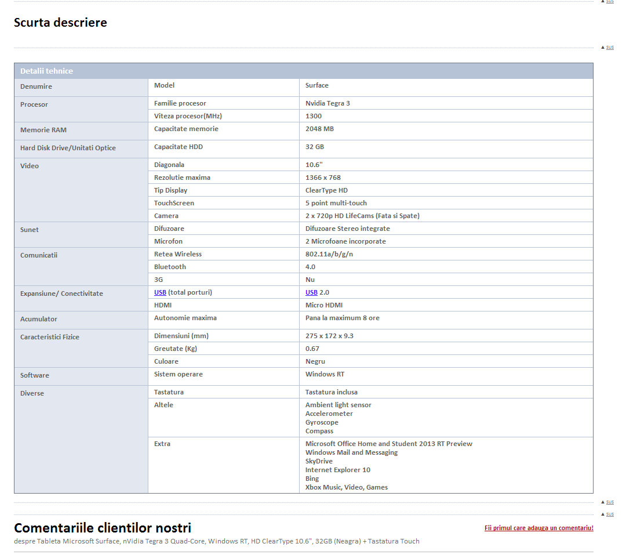This screenshot has height=558, width=626.
Task: Open the USB link in the "USB 2.0" value
Action: click(311, 292)
